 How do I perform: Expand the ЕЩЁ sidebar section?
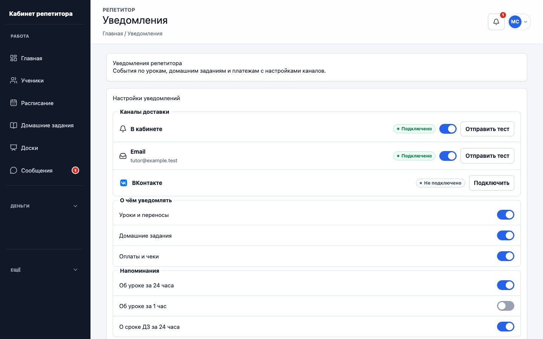tap(44, 270)
